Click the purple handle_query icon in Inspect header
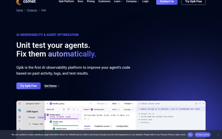Image resolution: width=222 pixels, height=139 pixels. 92,109
